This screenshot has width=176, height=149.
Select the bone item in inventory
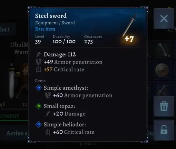(x=162, y=49)
